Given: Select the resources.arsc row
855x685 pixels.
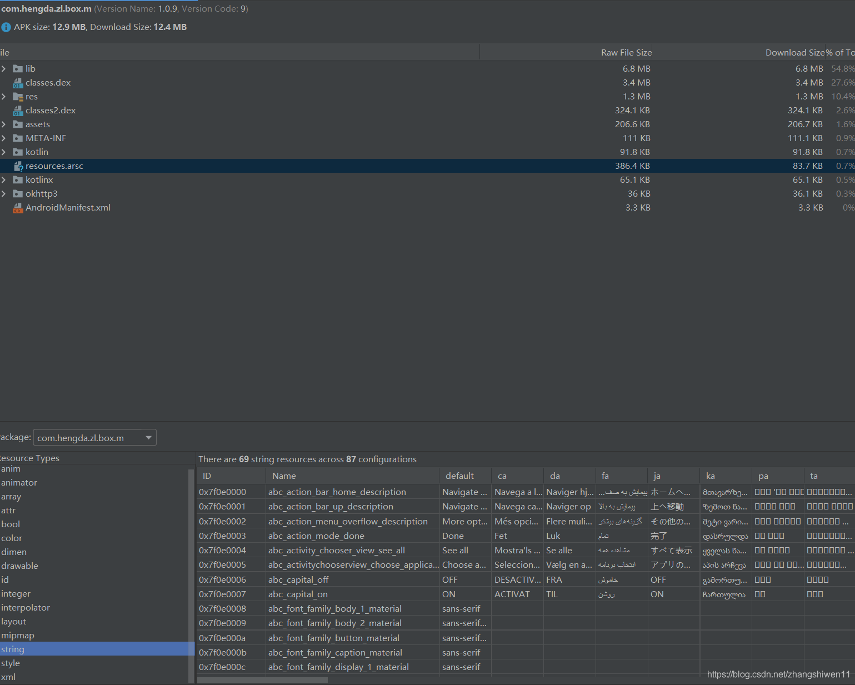Looking at the screenshot, I should point(427,166).
